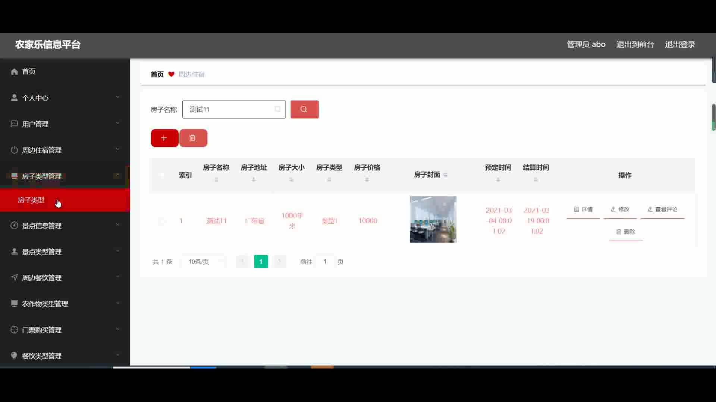
Task: Click the trash bin batch delete button
Action: pos(193,138)
